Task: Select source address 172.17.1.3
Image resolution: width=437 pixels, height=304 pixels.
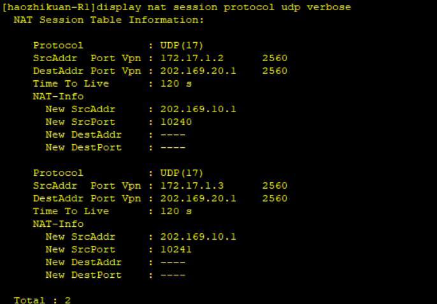Action: (x=192, y=185)
